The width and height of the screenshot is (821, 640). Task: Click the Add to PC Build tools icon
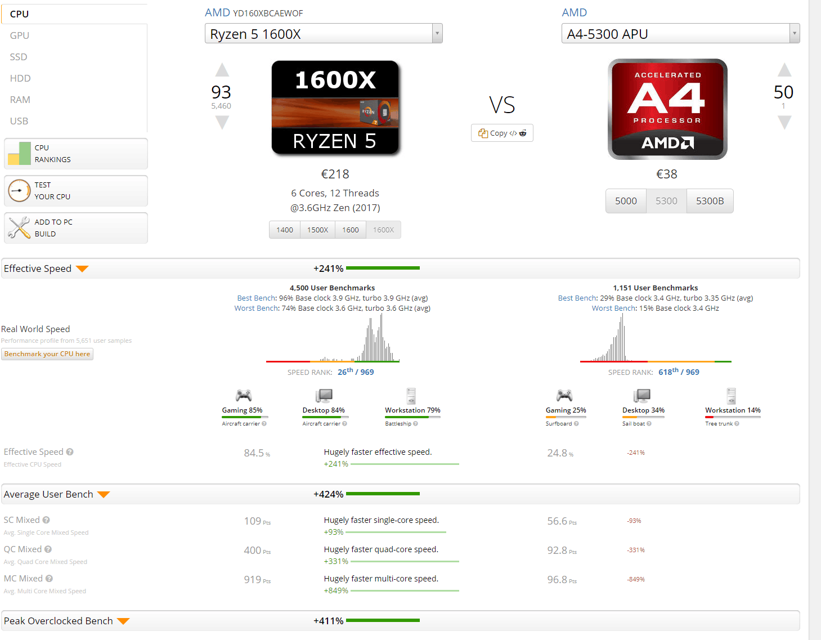(x=19, y=228)
